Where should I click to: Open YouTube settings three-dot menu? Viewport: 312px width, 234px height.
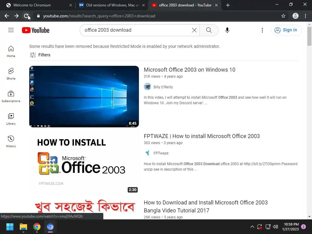pyautogui.click(x=262, y=30)
